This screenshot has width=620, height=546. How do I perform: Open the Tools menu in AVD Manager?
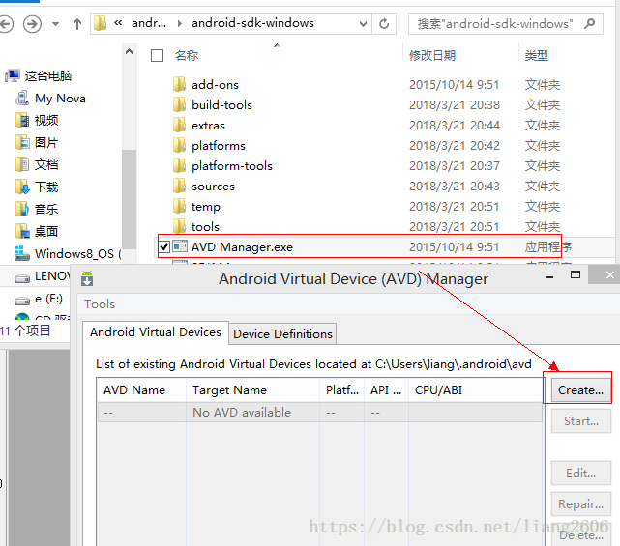100,303
